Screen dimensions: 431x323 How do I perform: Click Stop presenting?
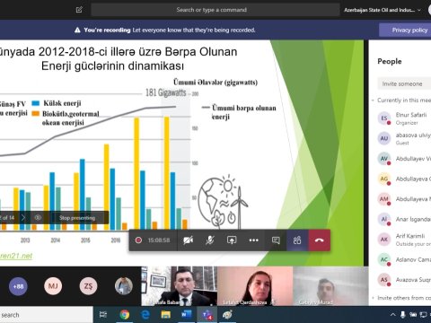pyautogui.click(x=77, y=218)
